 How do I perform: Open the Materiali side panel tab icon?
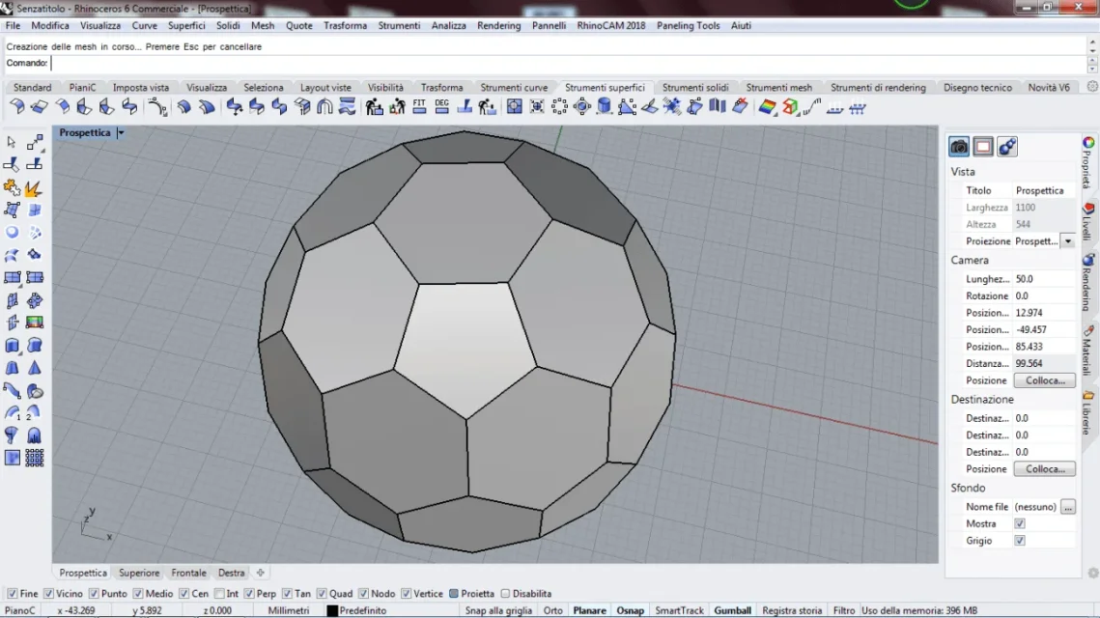pyautogui.click(x=1088, y=331)
